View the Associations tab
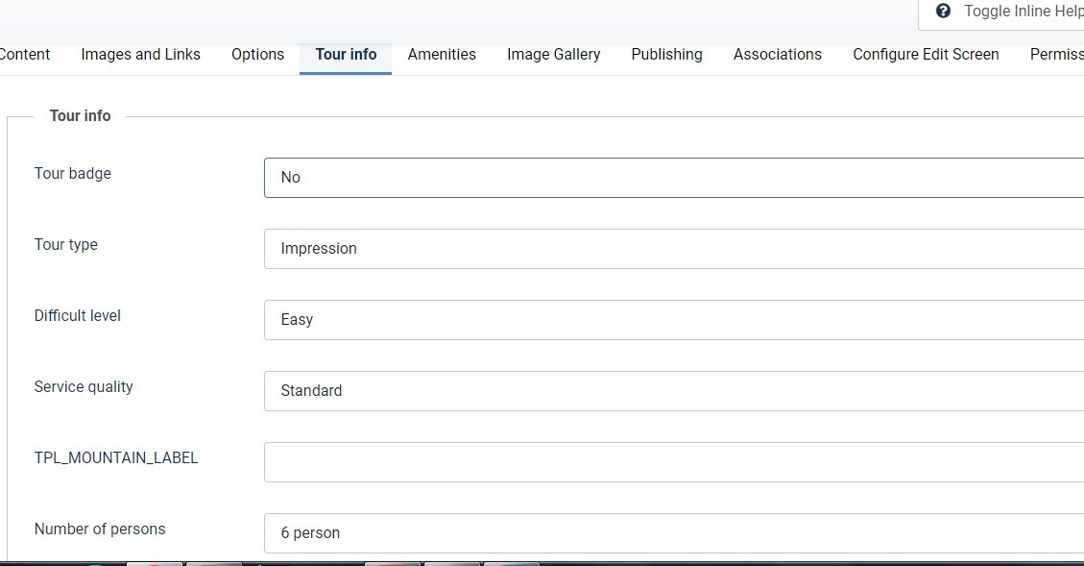The height and width of the screenshot is (566, 1084). (777, 55)
